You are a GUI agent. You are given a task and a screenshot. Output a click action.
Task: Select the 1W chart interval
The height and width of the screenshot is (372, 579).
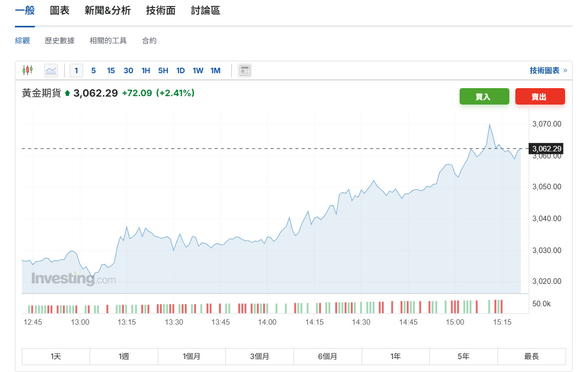click(x=198, y=70)
